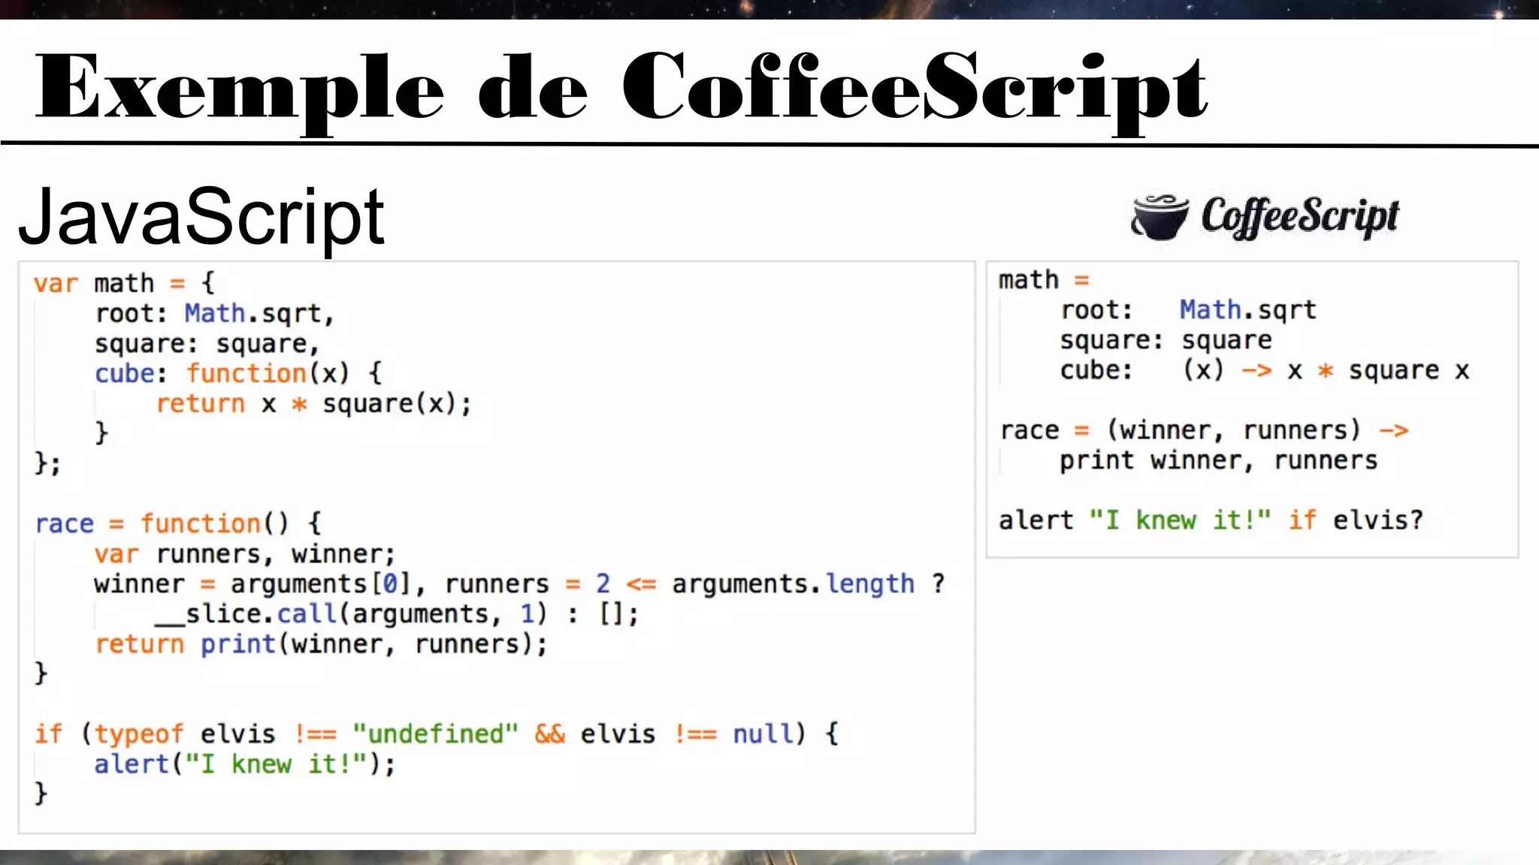Viewport: 1539px width, 865px height.
Task: Click 'race = (winner, runners) ->' line
Action: coord(1204,430)
